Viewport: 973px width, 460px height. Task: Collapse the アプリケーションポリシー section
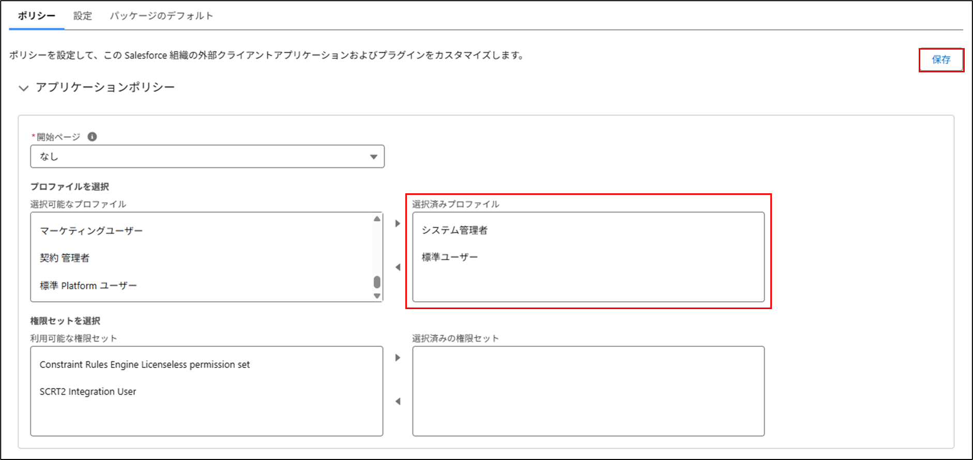click(23, 88)
